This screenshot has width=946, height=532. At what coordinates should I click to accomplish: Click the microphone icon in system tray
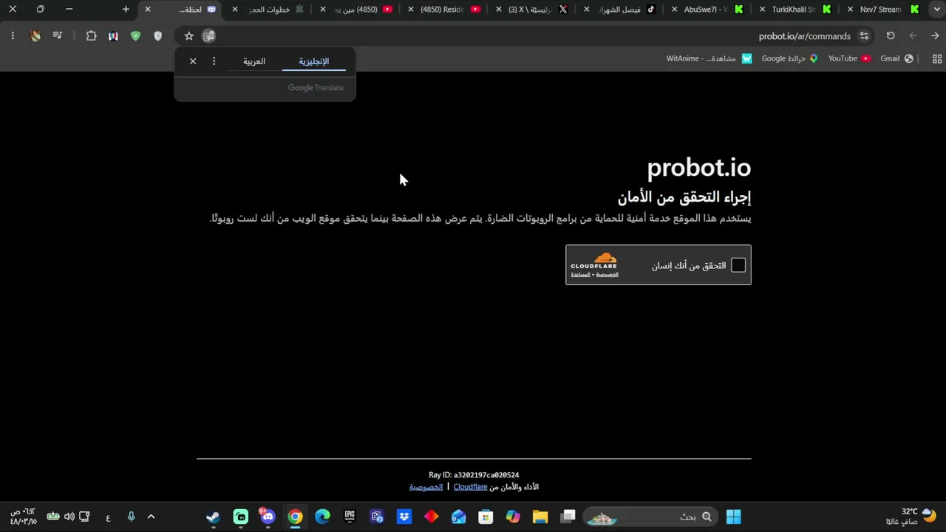tap(131, 516)
